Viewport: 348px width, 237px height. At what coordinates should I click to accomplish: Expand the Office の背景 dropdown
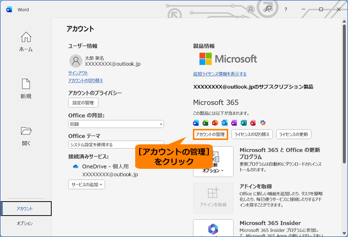116,124
